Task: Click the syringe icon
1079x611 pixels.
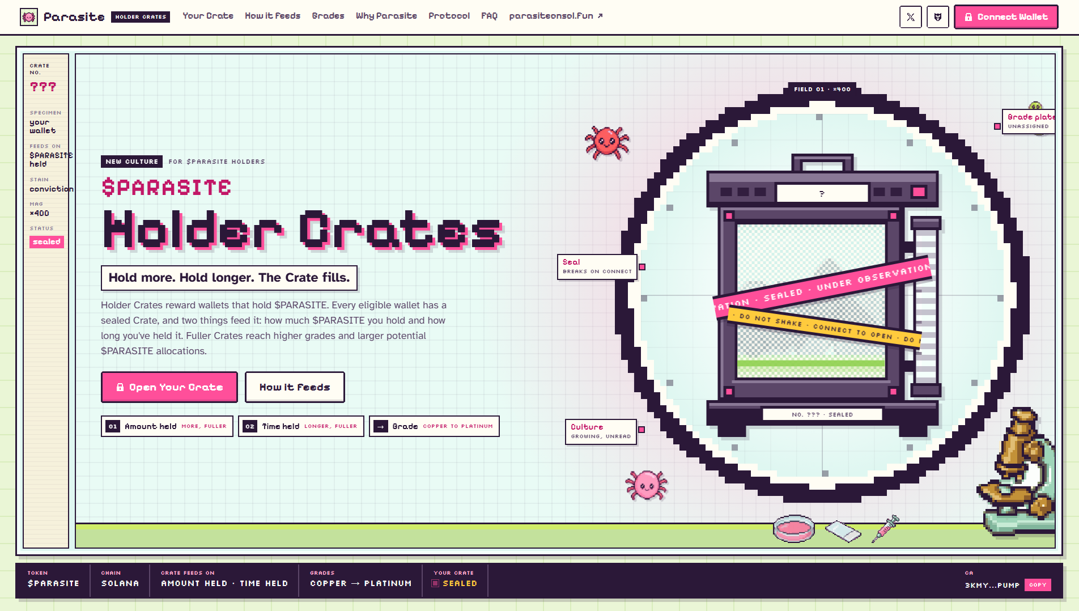Action: tap(885, 528)
